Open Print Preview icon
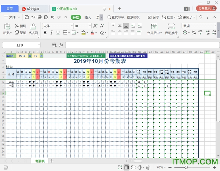The width and height of the screenshot is (220, 171). (x=46, y=17)
